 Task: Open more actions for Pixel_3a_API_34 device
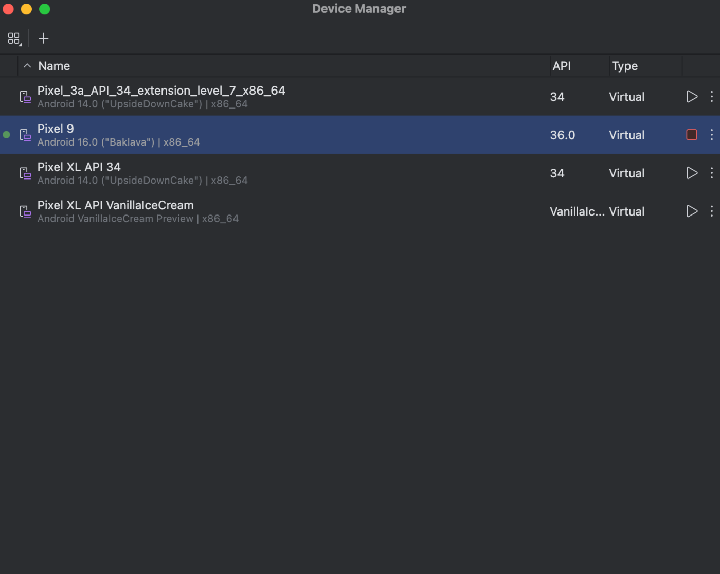point(712,97)
